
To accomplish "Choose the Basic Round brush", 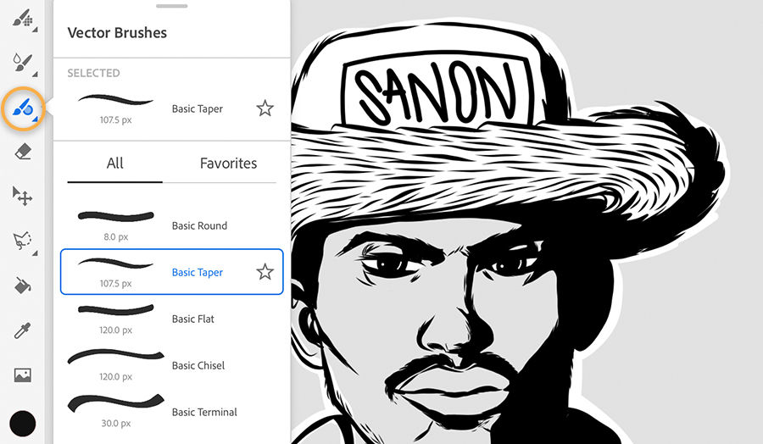I will [x=199, y=226].
